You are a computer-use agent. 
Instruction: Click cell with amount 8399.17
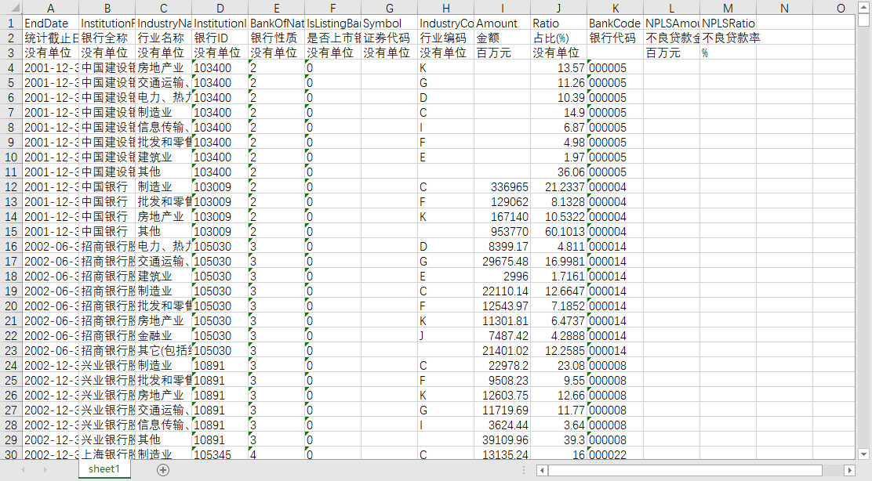[502, 247]
